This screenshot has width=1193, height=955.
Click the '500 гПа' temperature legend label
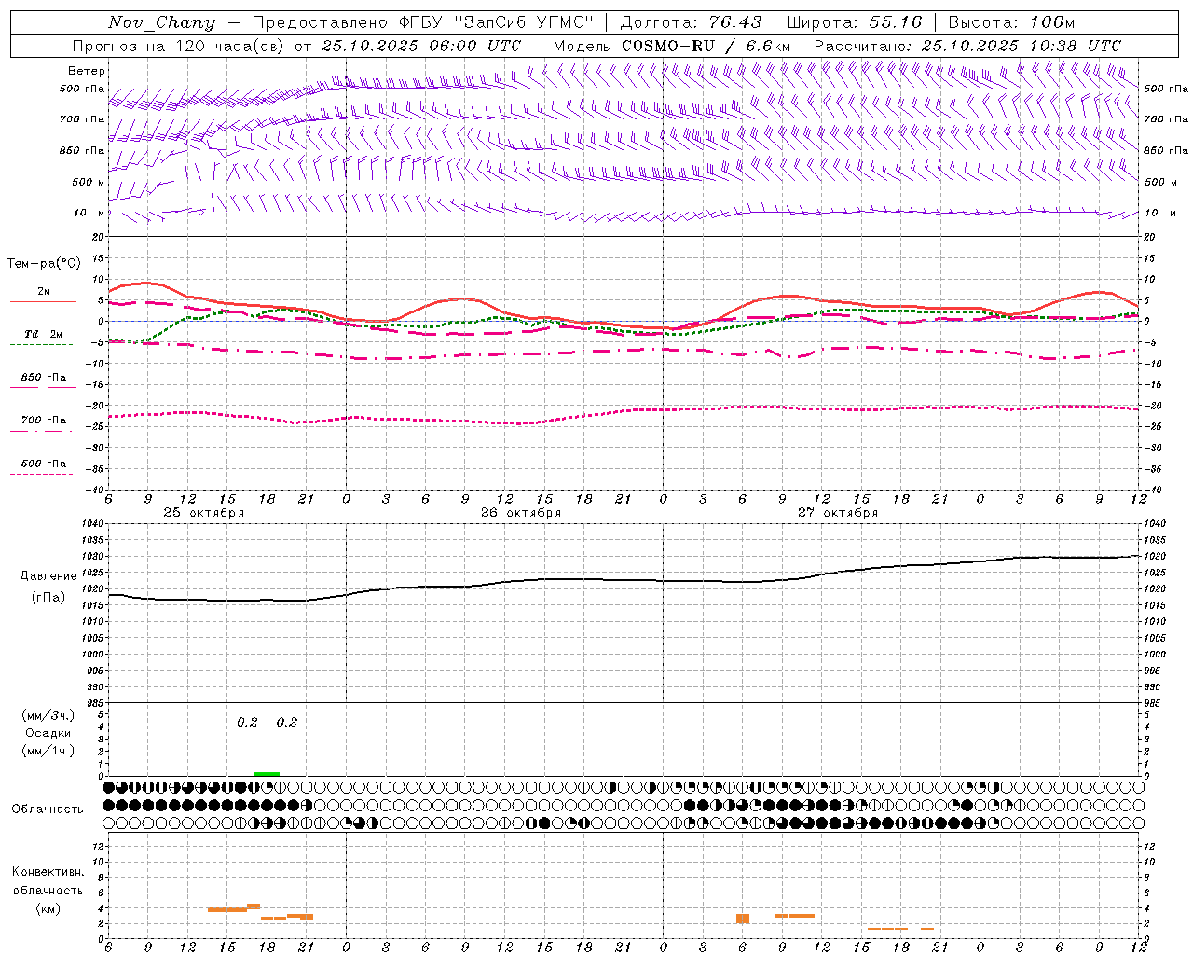[44, 464]
